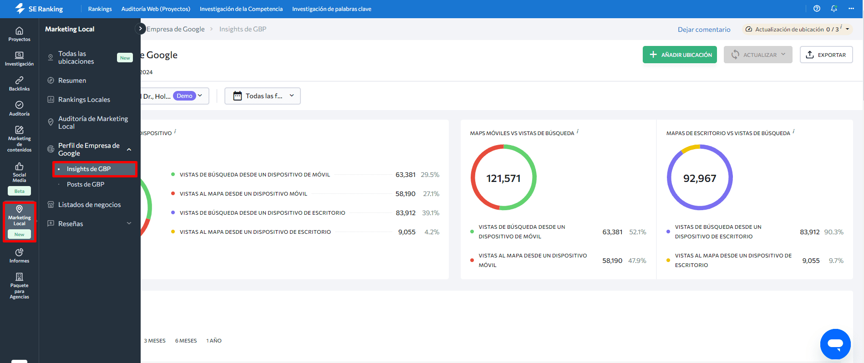Open the Proyectos sidebar icon
This screenshot has height=363, width=864.
pos(19,34)
